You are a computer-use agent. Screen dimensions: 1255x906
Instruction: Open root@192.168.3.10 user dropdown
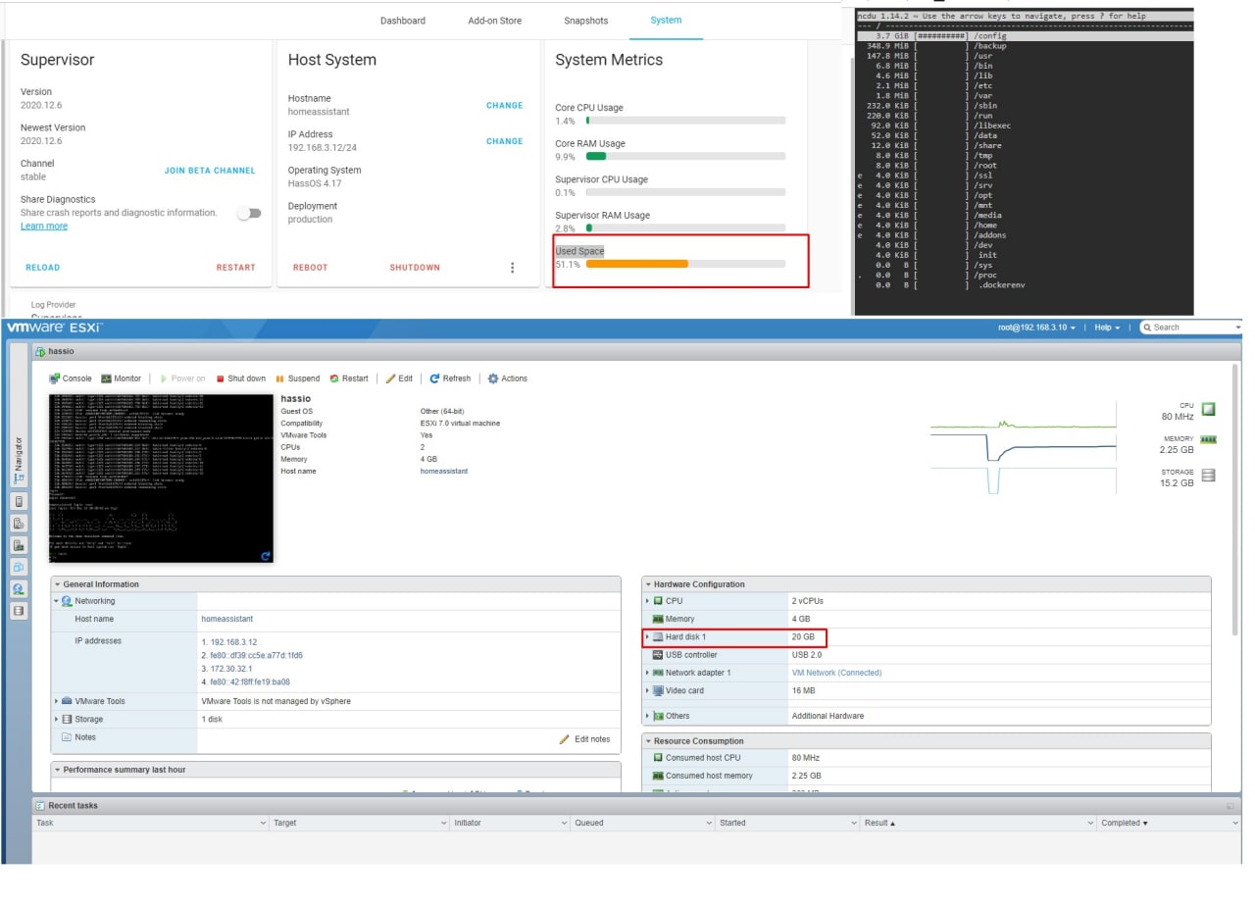pos(1037,327)
